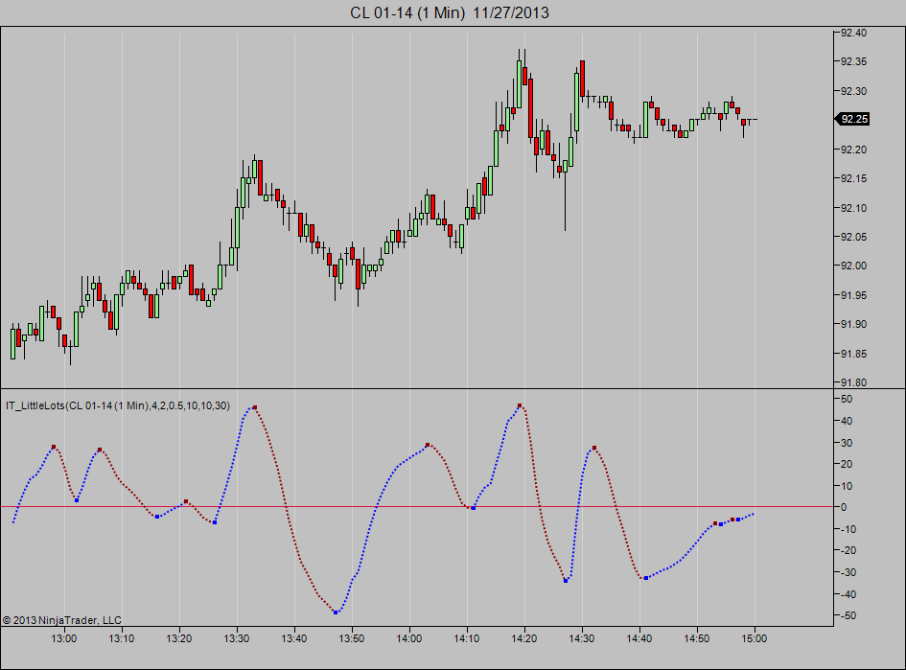Click the 92.10 price axis label
The image size is (906, 670).
click(853, 208)
